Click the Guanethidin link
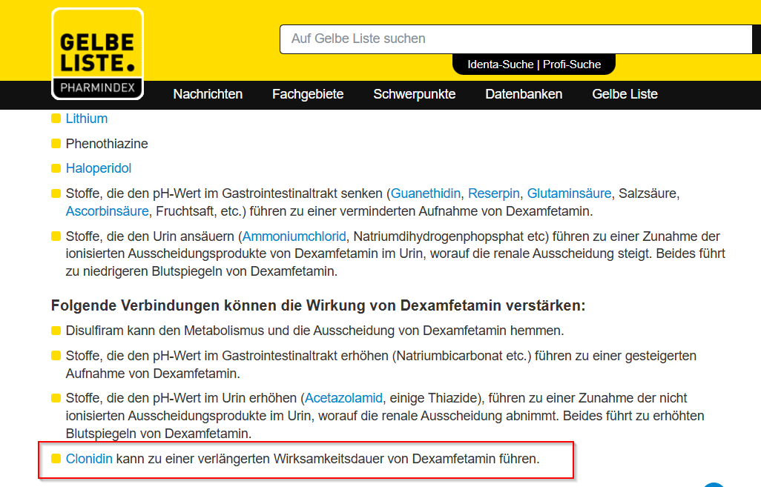The height and width of the screenshot is (487, 761). tap(426, 193)
